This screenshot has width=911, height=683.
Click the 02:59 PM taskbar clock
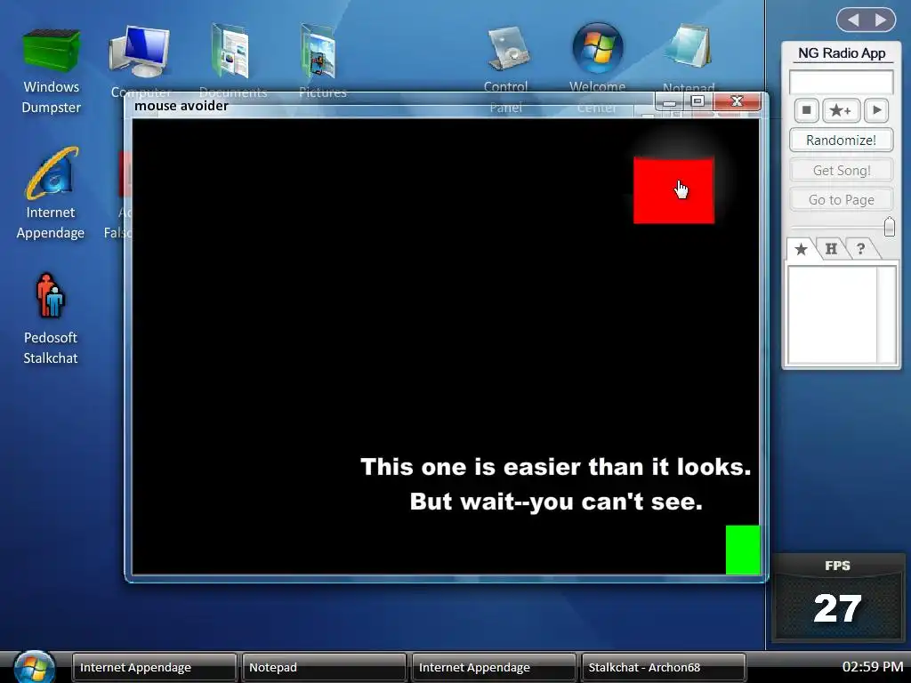coord(872,667)
